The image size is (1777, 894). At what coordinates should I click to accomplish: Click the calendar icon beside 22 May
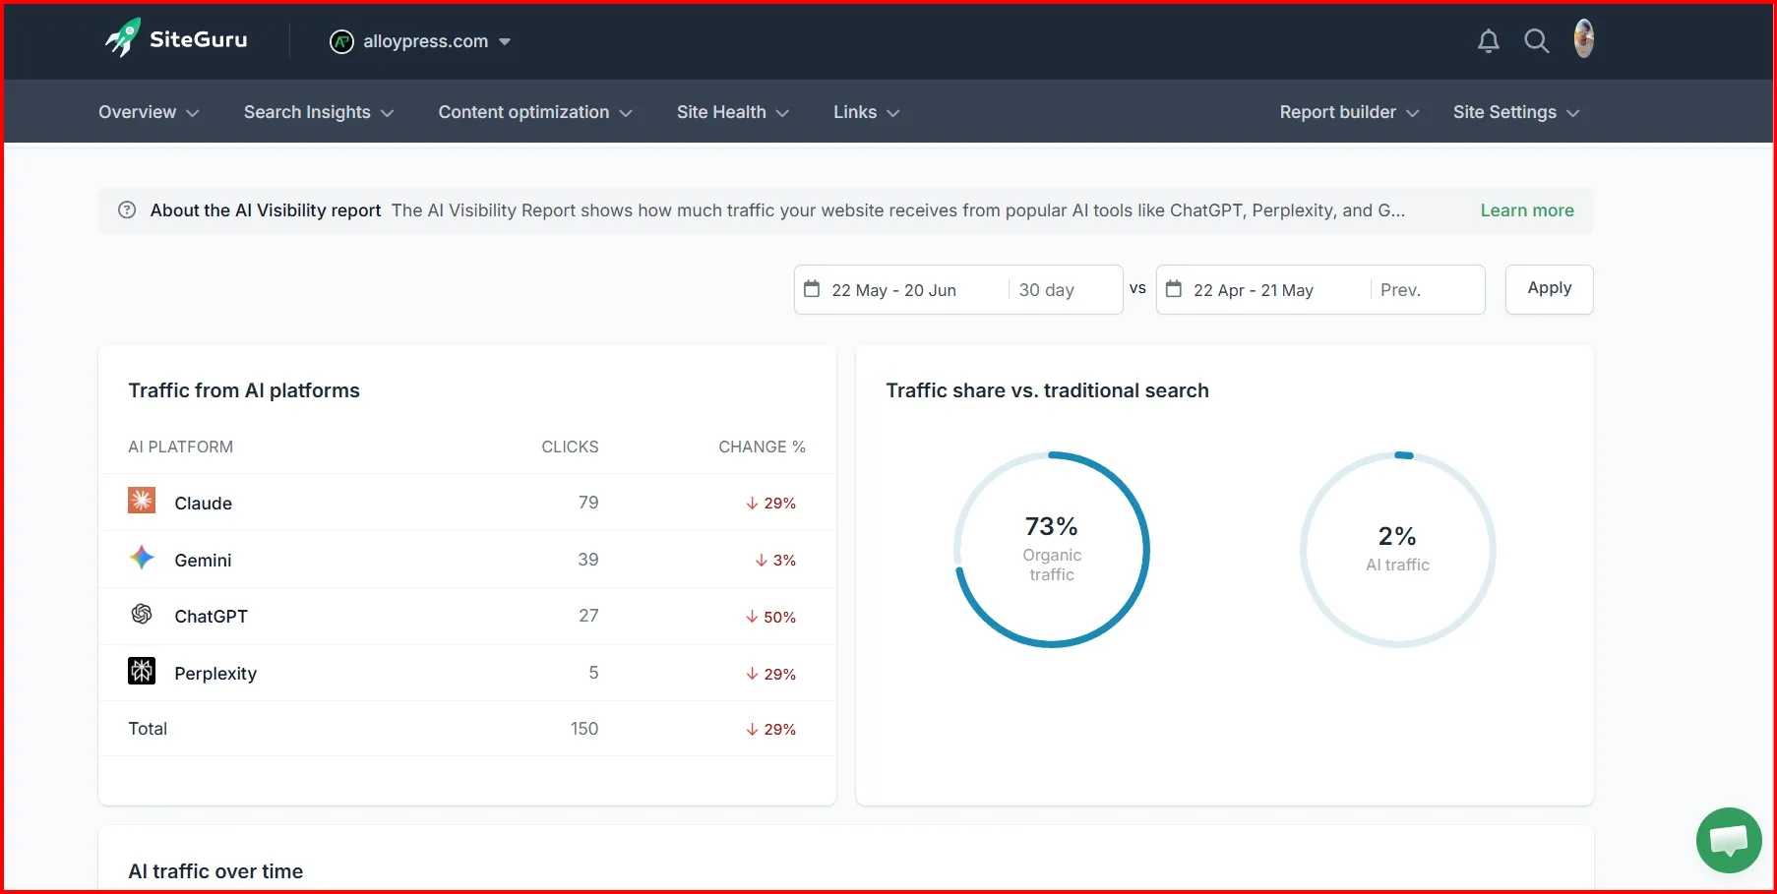(812, 289)
